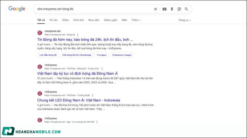The width and height of the screenshot is (247, 138).
Task: Switch to the Web tab
Action: (124, 20)
